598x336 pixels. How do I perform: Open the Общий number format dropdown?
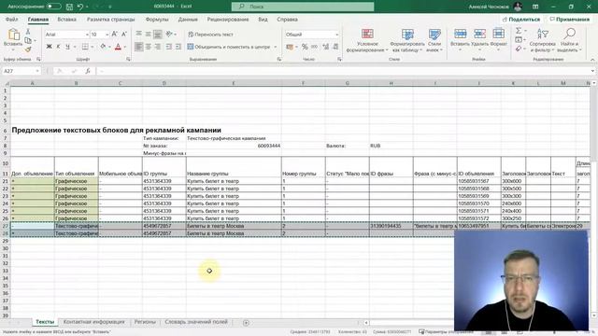336,35
